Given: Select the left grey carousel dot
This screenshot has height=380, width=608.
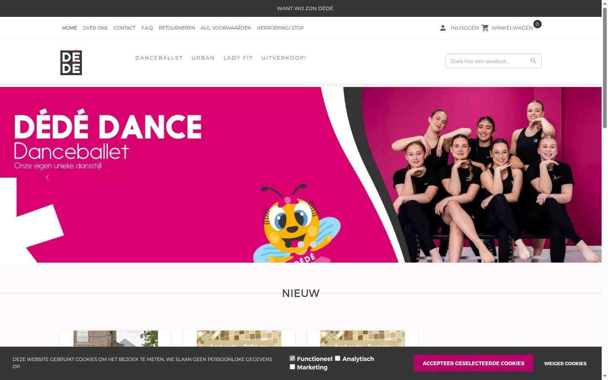Looking at the screenshot, I should (301, 244).
